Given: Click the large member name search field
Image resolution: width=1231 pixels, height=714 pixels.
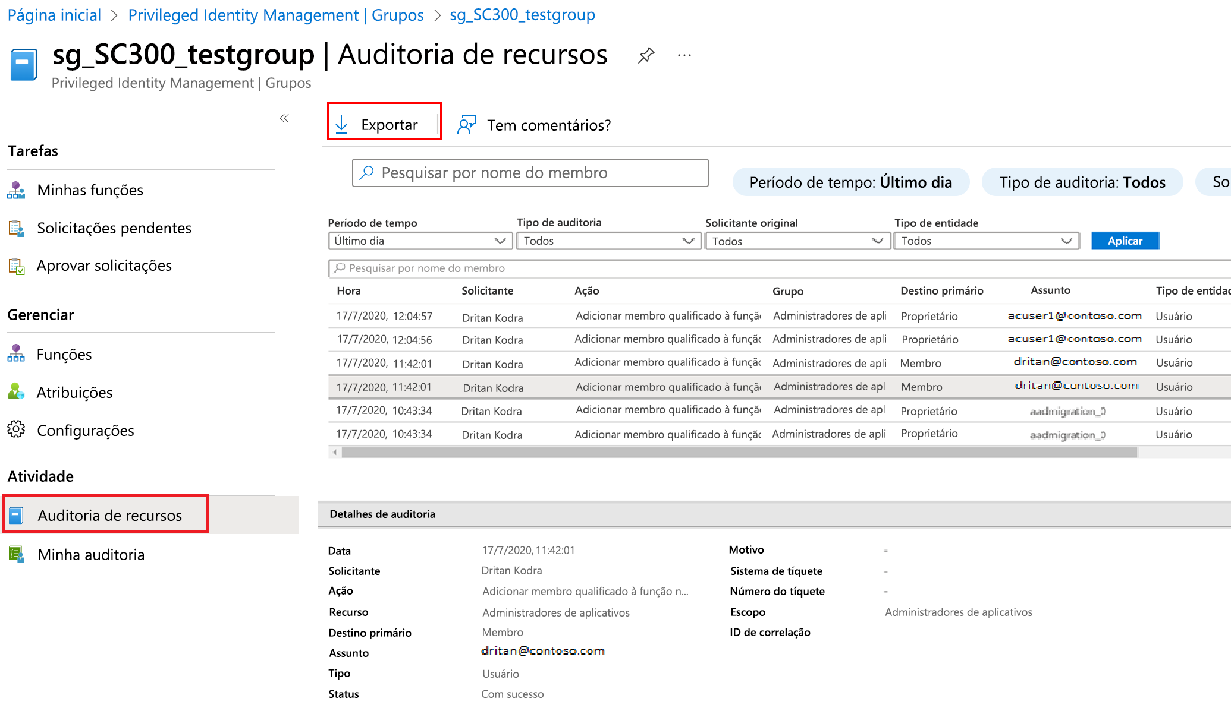Looking at the screenshot, I should 530,173.
